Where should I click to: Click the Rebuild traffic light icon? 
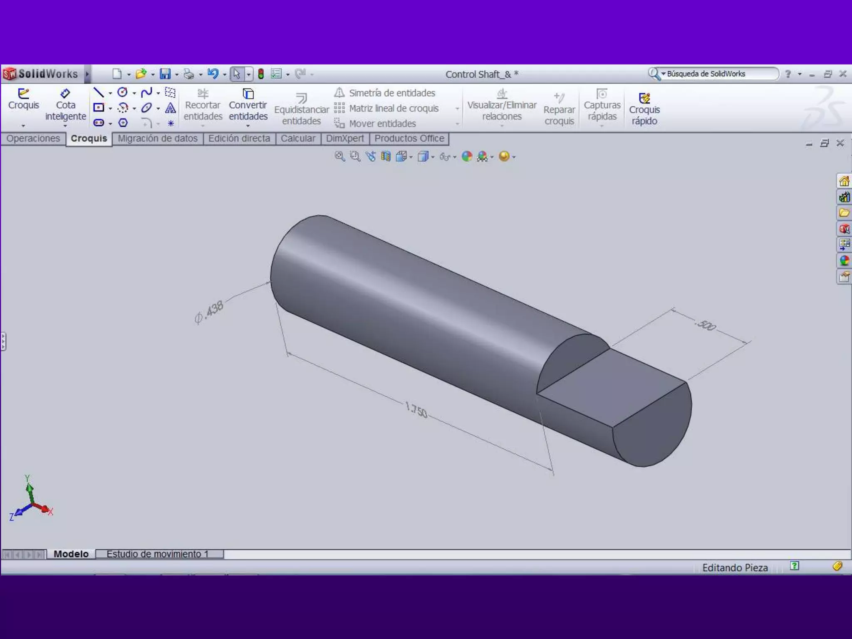pos(261,74)
